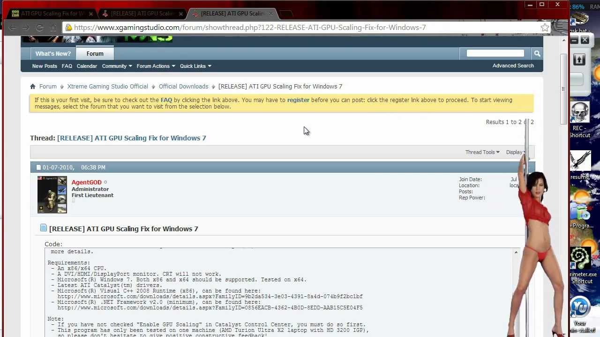Screen dimensions: 600x337
Task: Close the first ATI GPU Scaling Fix tab
Action: 91,14
